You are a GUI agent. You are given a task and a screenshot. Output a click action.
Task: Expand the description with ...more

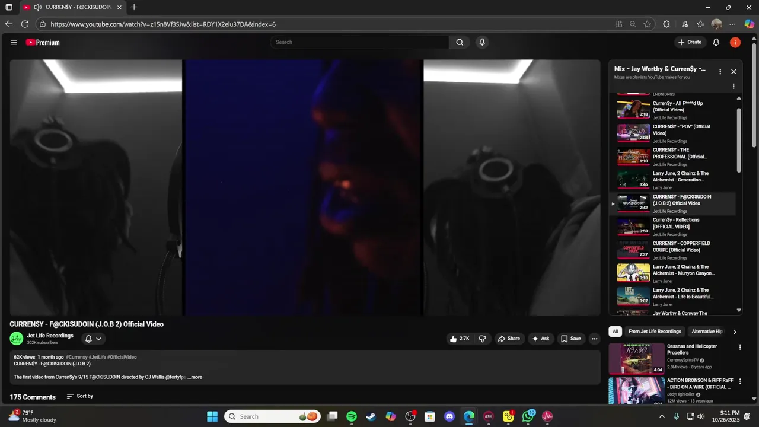tap(194, 377)
